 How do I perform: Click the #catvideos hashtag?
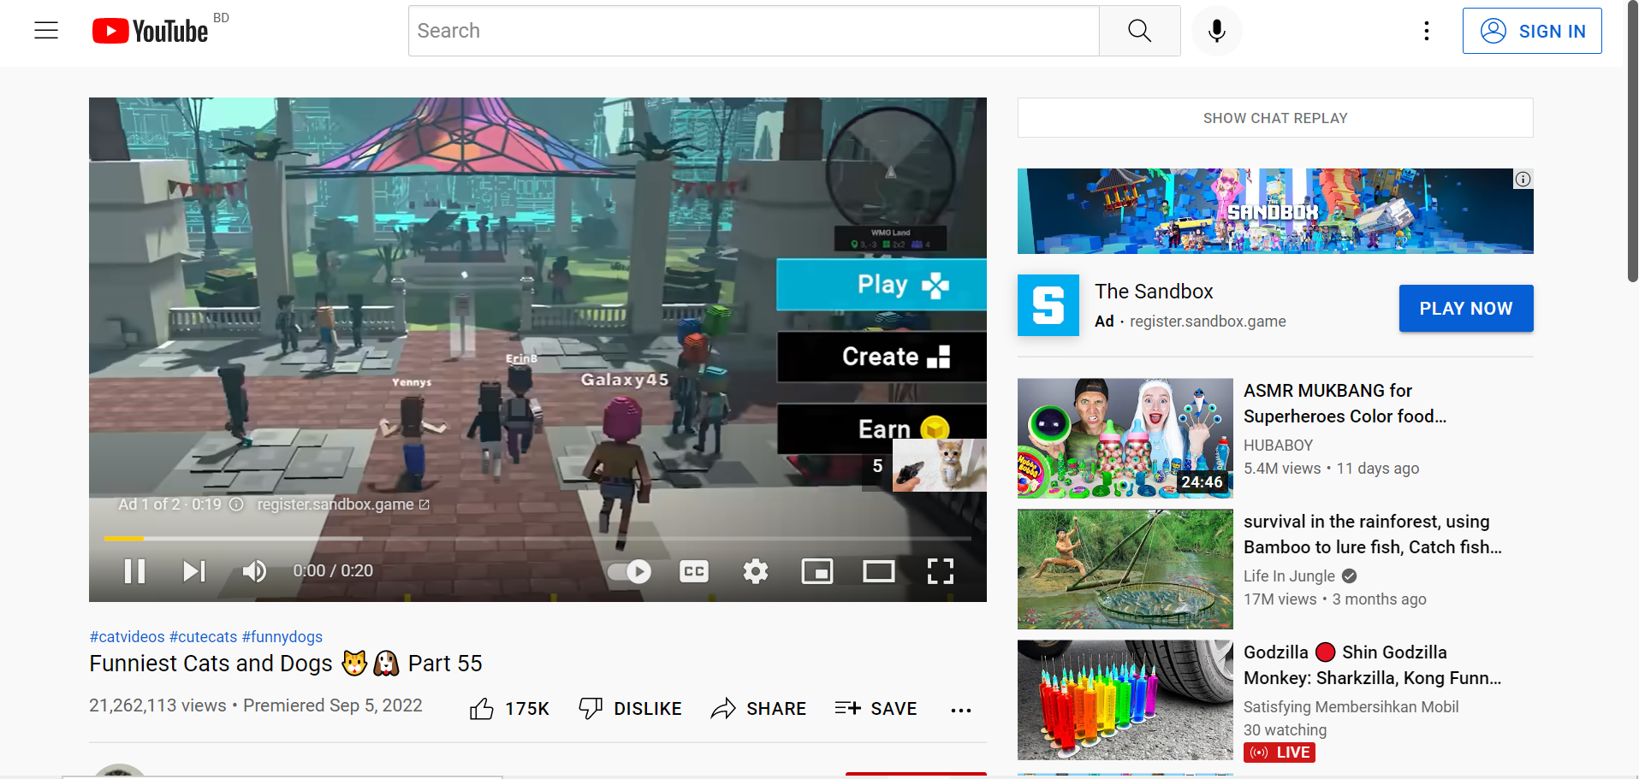128,636
